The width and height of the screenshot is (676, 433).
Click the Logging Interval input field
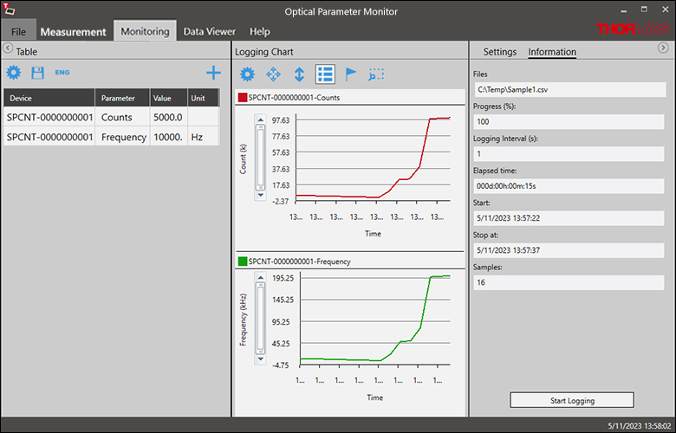click(x=568, y=153)
